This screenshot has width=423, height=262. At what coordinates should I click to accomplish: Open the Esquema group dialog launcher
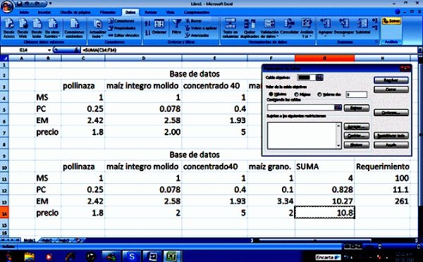(x=377, y=42)
